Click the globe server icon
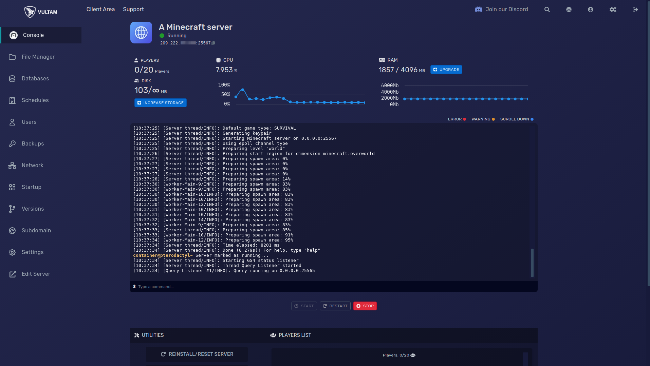650x366 pixels. (141, 33)
